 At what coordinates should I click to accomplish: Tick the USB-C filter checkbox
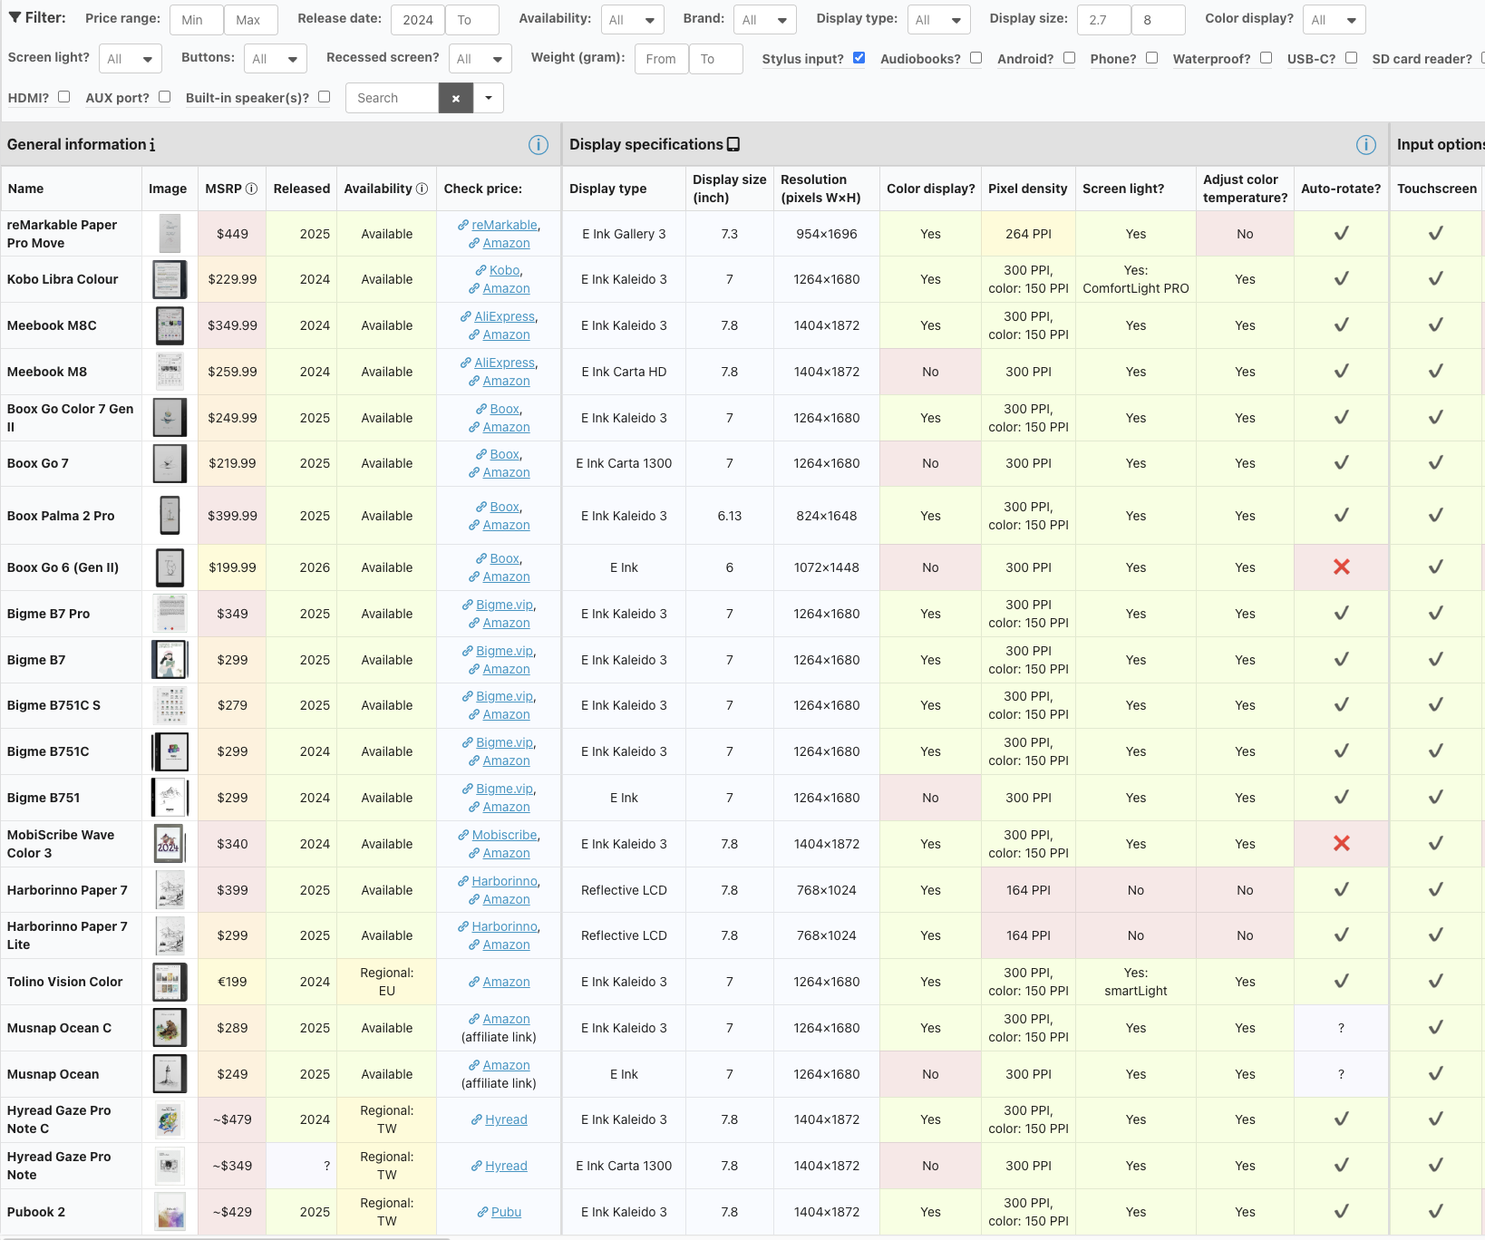1351,58
